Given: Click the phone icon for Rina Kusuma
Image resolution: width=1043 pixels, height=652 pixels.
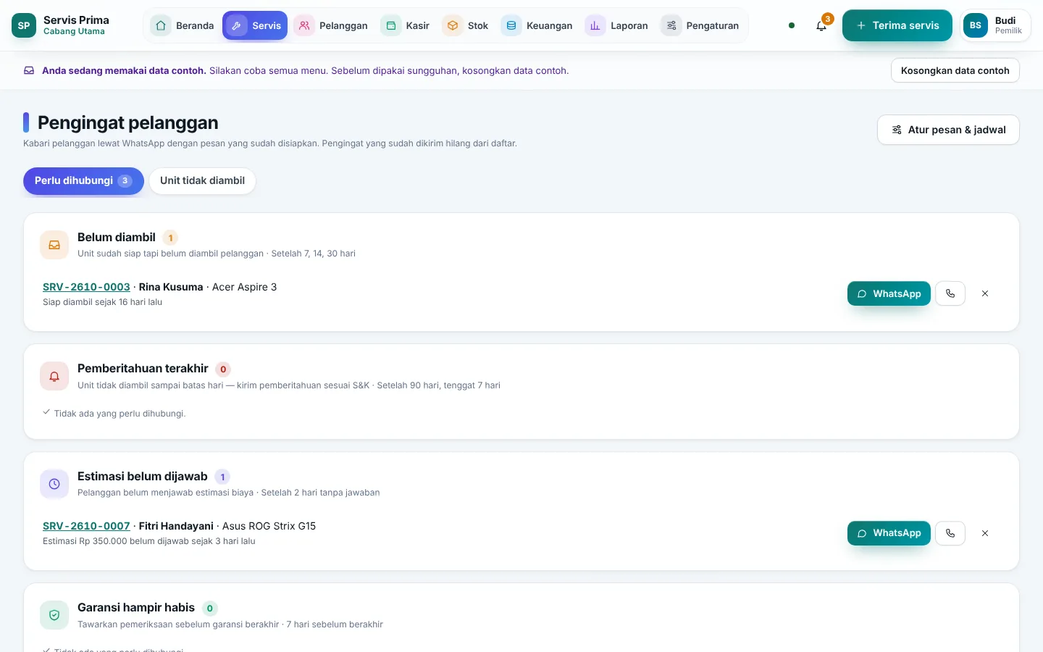Looking at the screenshot, I should coord(950,293).
